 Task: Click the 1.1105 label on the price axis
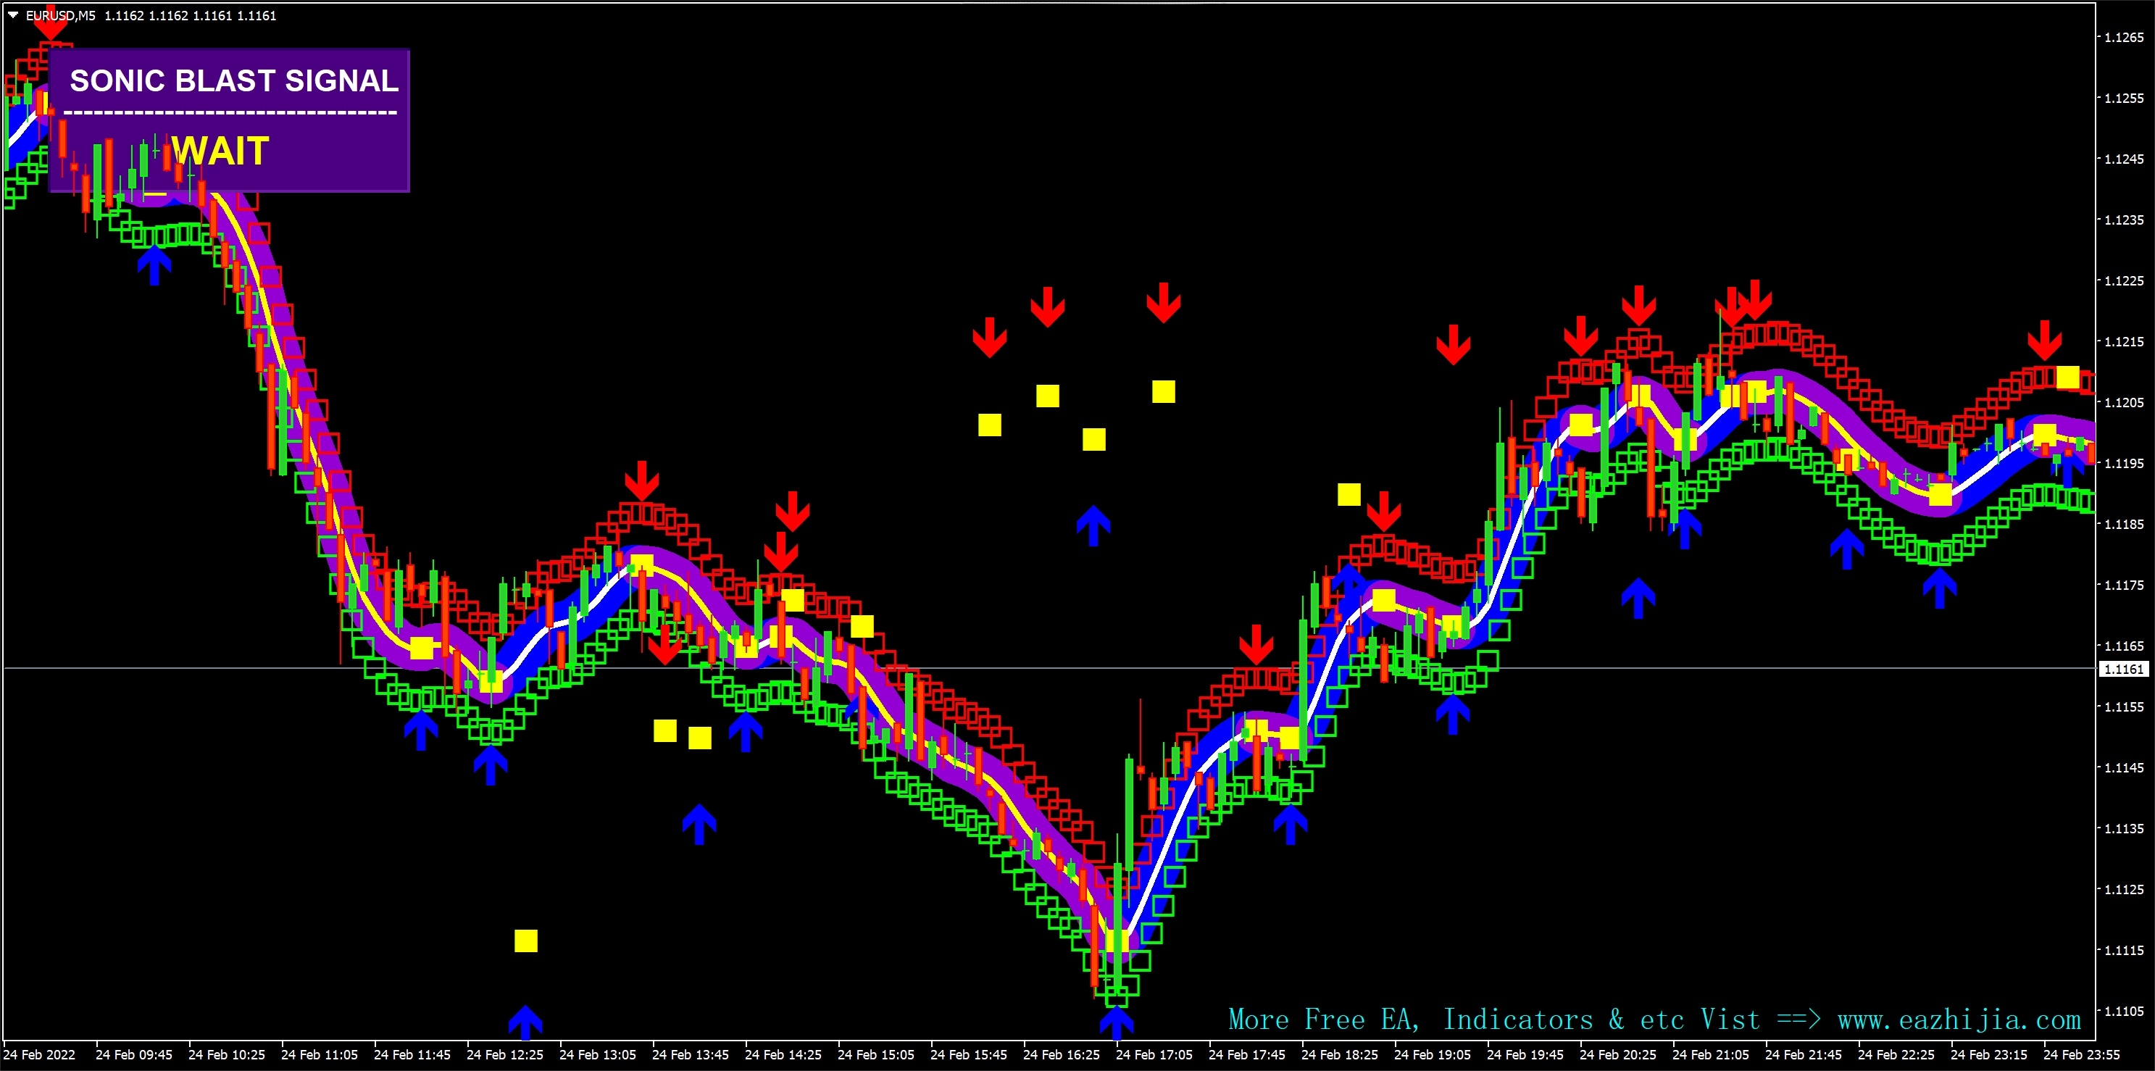tap(2123, 1012)
